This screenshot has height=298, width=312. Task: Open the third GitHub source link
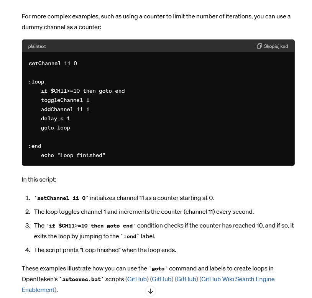(186, 279)
